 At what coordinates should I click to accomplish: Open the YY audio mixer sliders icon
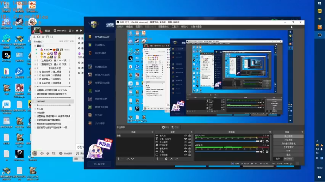(x=54, y=154)
